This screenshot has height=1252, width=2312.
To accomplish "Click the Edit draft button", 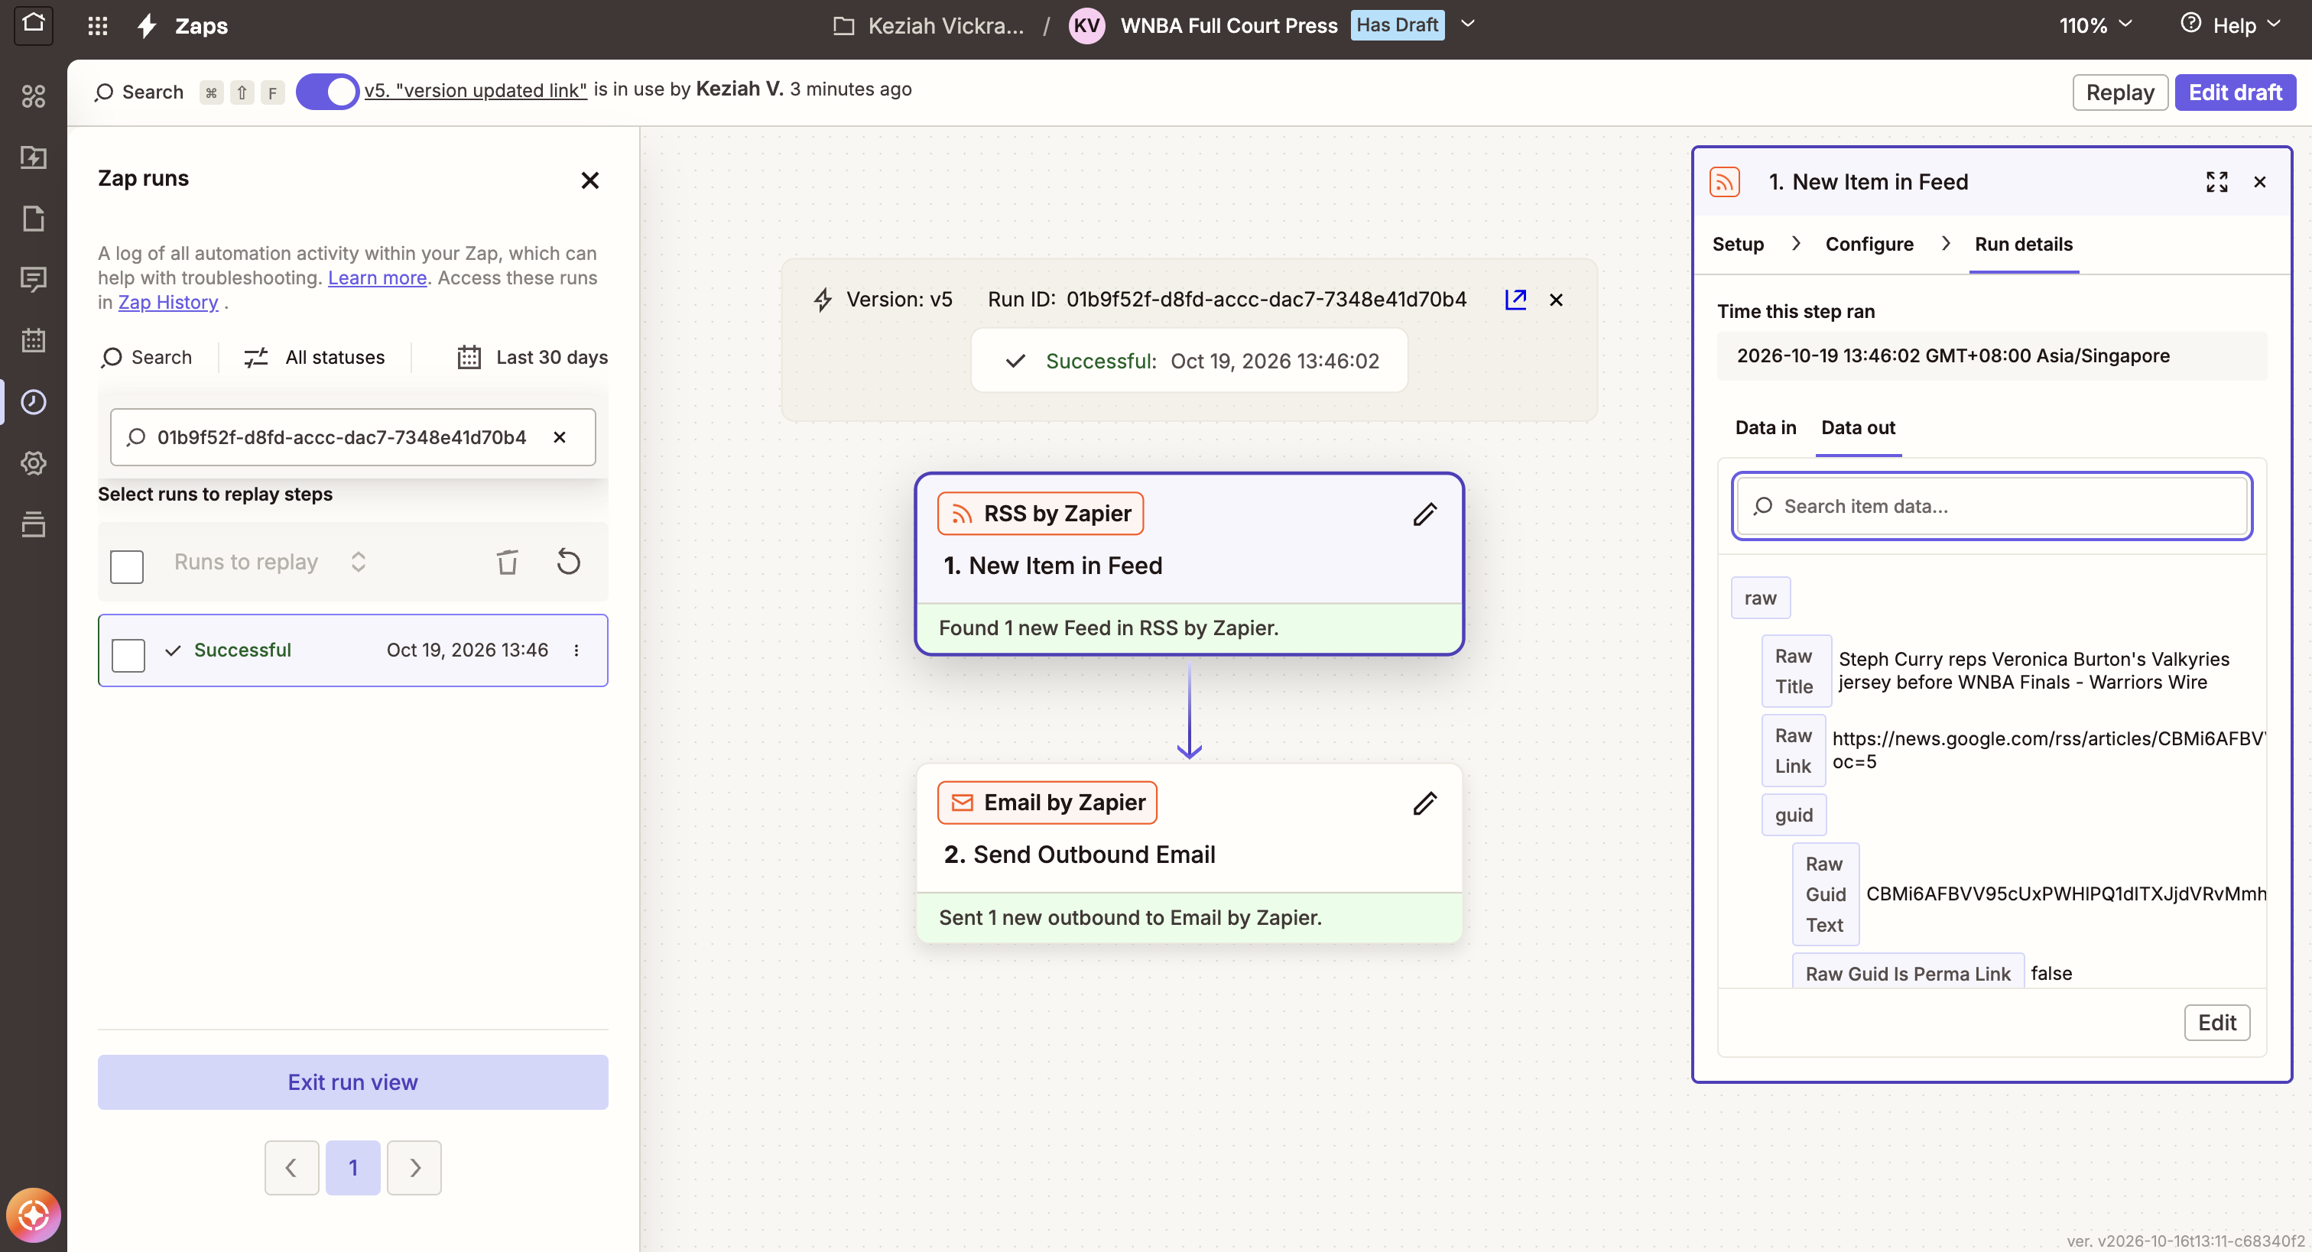I will pos(2234,92).
